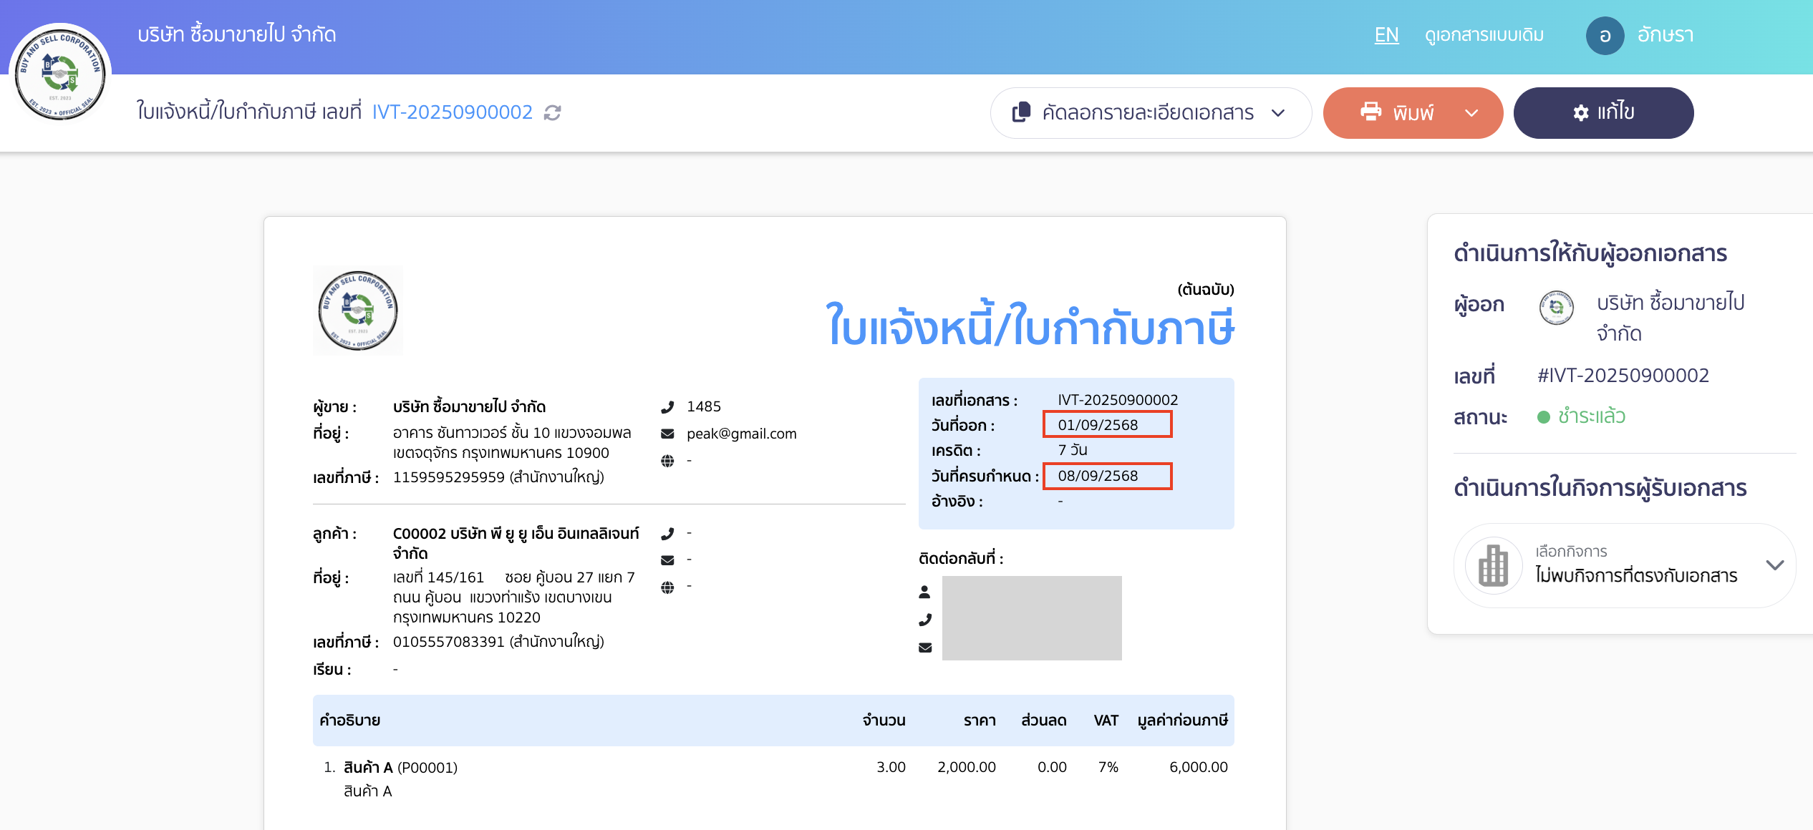Click the refresh icon beside the document number
This screenshot has width=1813, height=830.
tap(552, 113)
